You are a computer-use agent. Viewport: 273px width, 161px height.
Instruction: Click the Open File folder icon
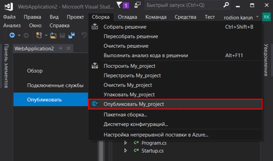[x=53, y=35]
